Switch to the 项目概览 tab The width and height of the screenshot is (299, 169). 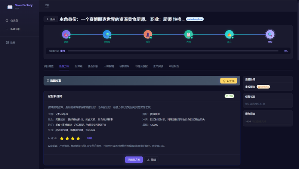pos(49,66)
